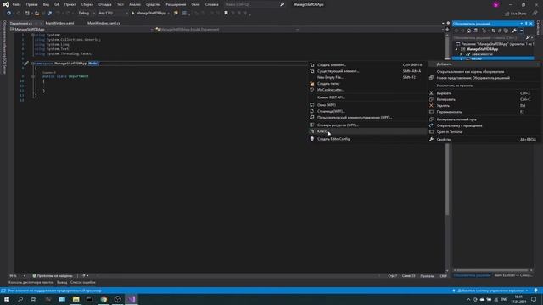Select Страница (WPF) menu entry
The height and width of the screenshot is (305, 543).
367,111
